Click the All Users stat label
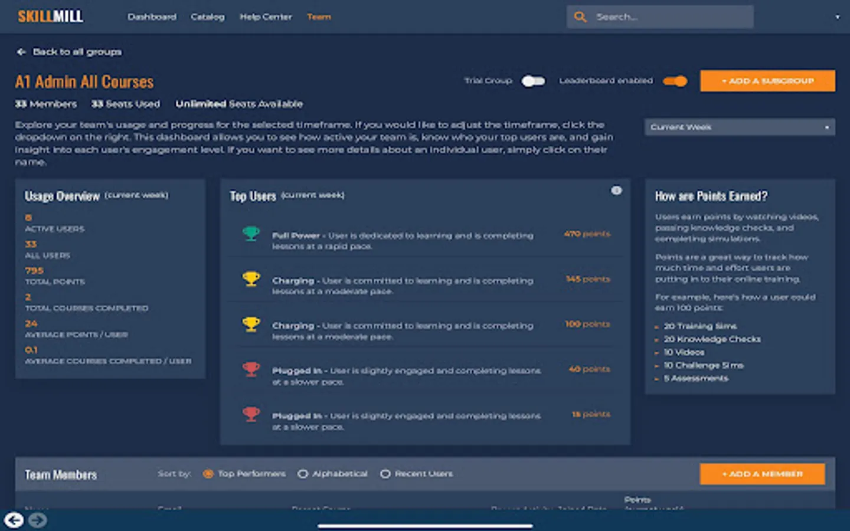This screenshot has width=850, height=531. tap(48, 255)
